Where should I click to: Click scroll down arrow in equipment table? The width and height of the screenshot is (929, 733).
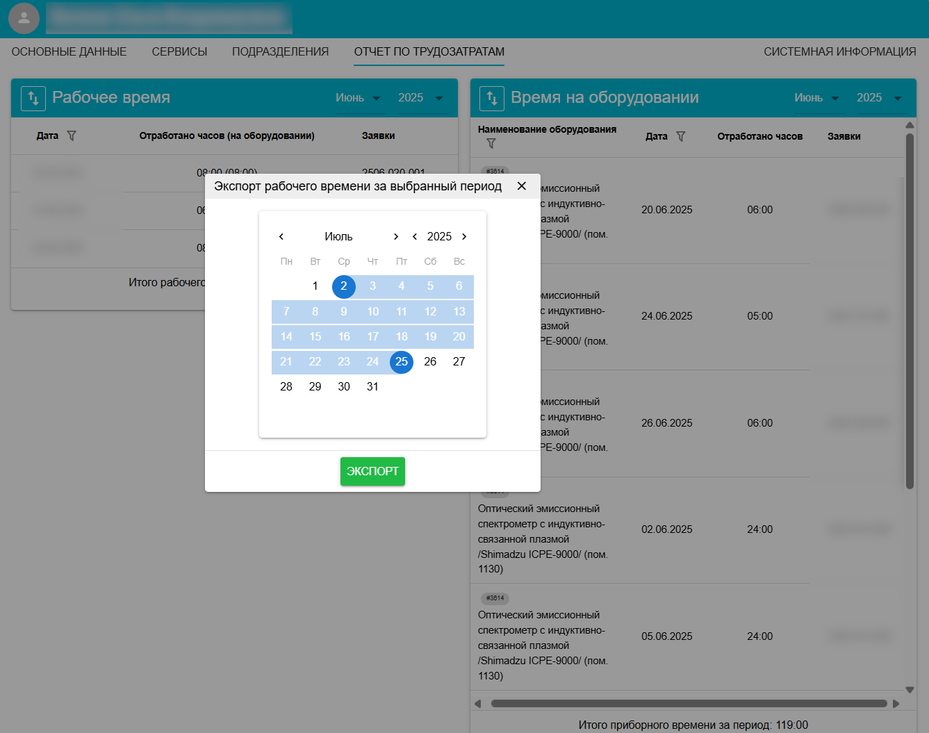pyautogui.click(x=910, y=690)
